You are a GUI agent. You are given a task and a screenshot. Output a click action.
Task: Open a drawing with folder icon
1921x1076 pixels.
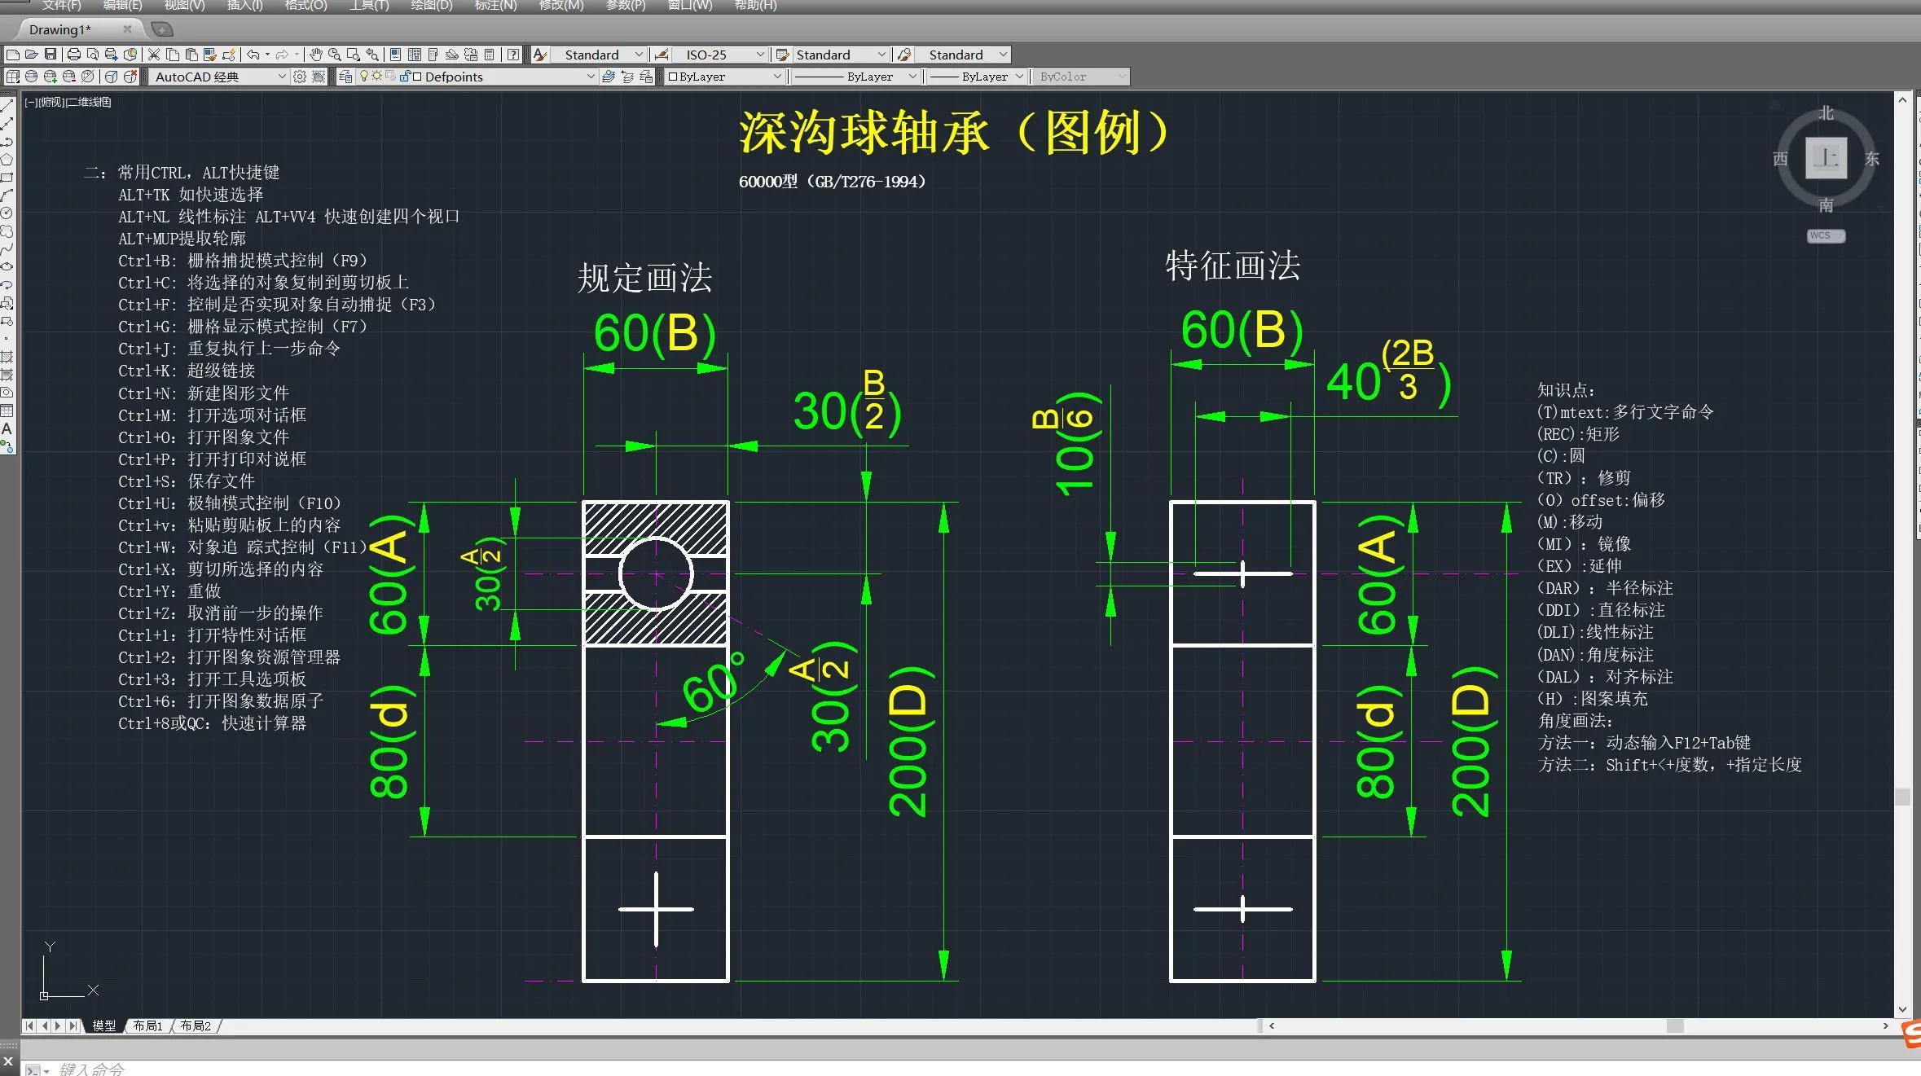(x=31, y=55)
